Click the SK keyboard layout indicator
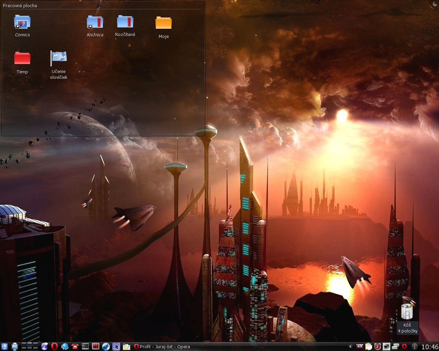 pyautogui.click(x=360, y=347)
